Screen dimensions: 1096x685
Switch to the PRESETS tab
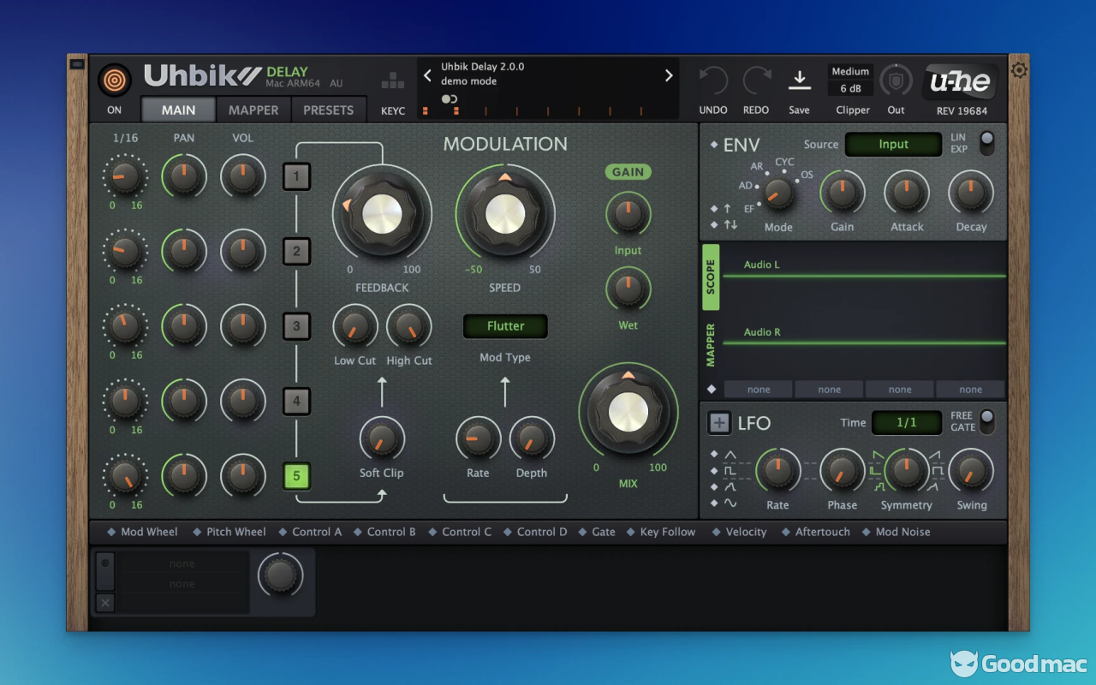pos(328,110)
